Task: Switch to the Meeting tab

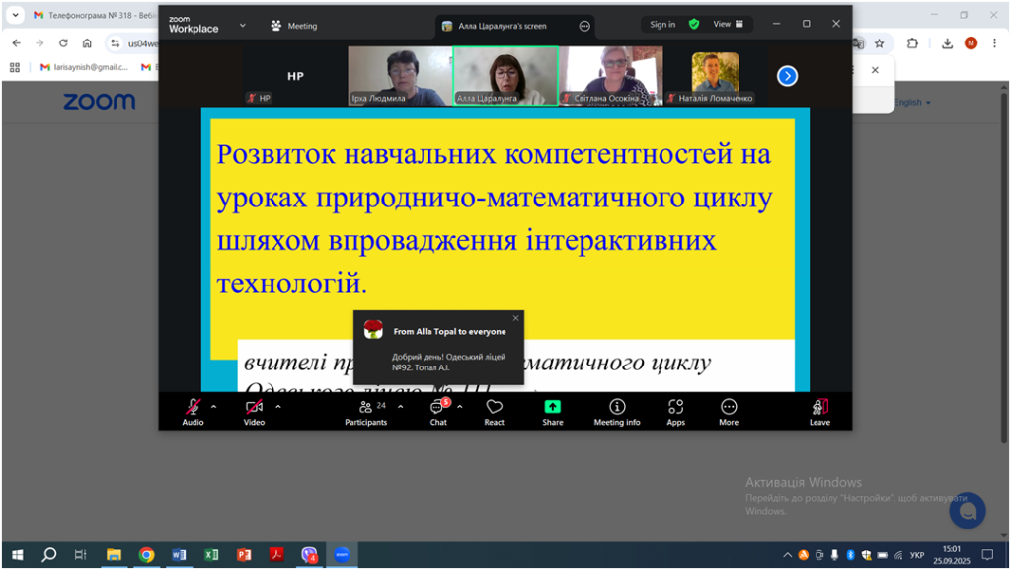Action: click(294, 26)
